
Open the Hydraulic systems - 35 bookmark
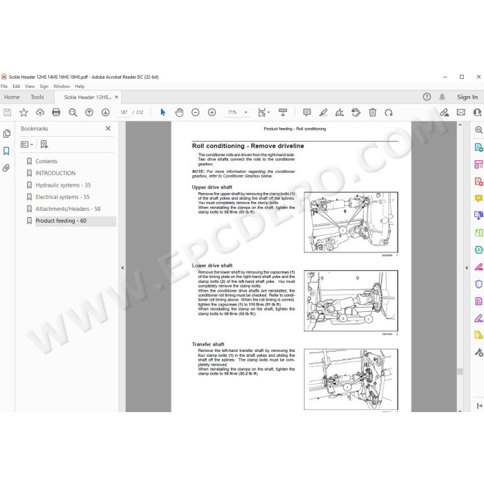tap(63, 185)
